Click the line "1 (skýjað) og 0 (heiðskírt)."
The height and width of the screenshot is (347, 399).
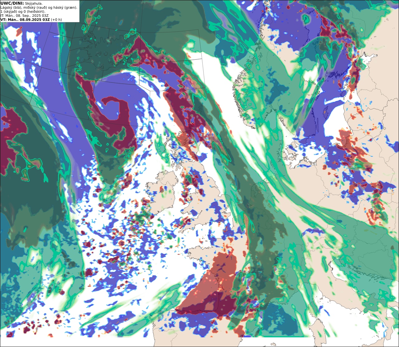click(23, 12)
